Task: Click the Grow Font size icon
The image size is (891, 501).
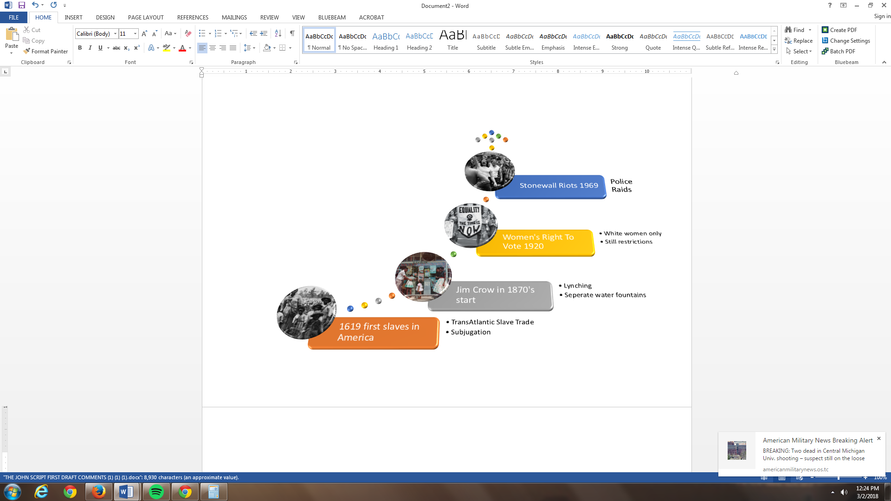Action: coord(144,33)
